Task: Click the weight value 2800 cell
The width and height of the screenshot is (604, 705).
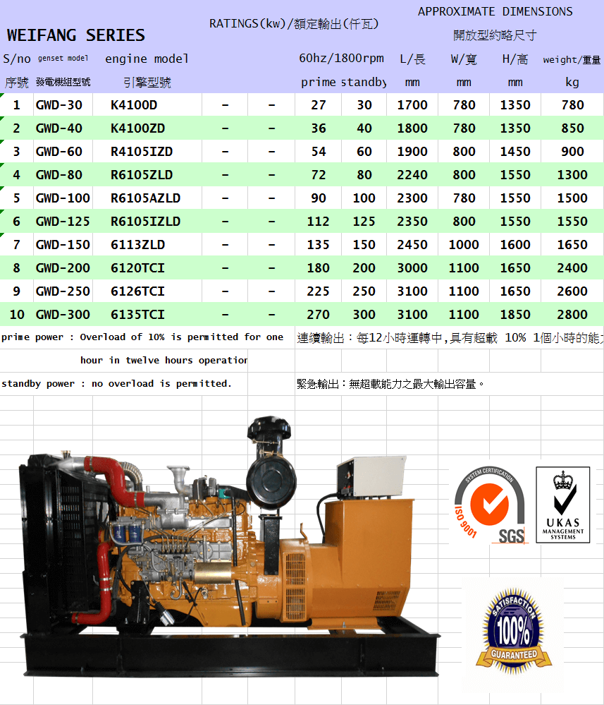Action: click(572, 315)
